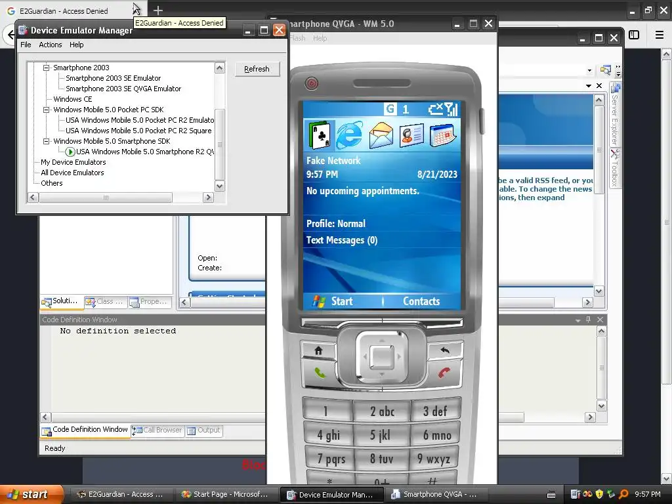The width and height of the screenshot is (672, 504).
Task: Tap the green Call key
Action: pos(320,373)
